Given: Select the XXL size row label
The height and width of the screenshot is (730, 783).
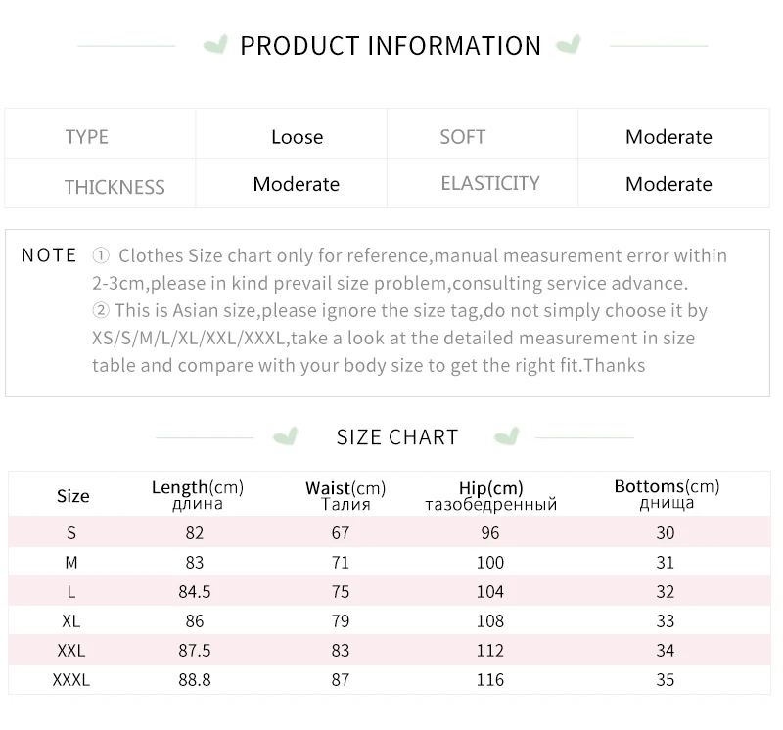Looking at the screenshot, I should (71, 650).
